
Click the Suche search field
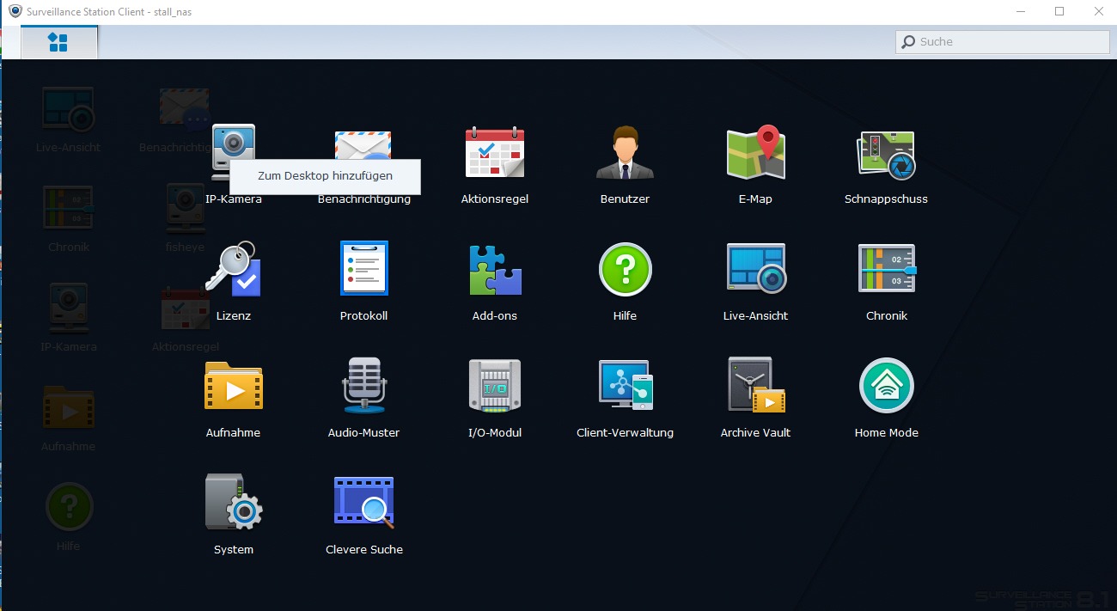coord(1002,41)
